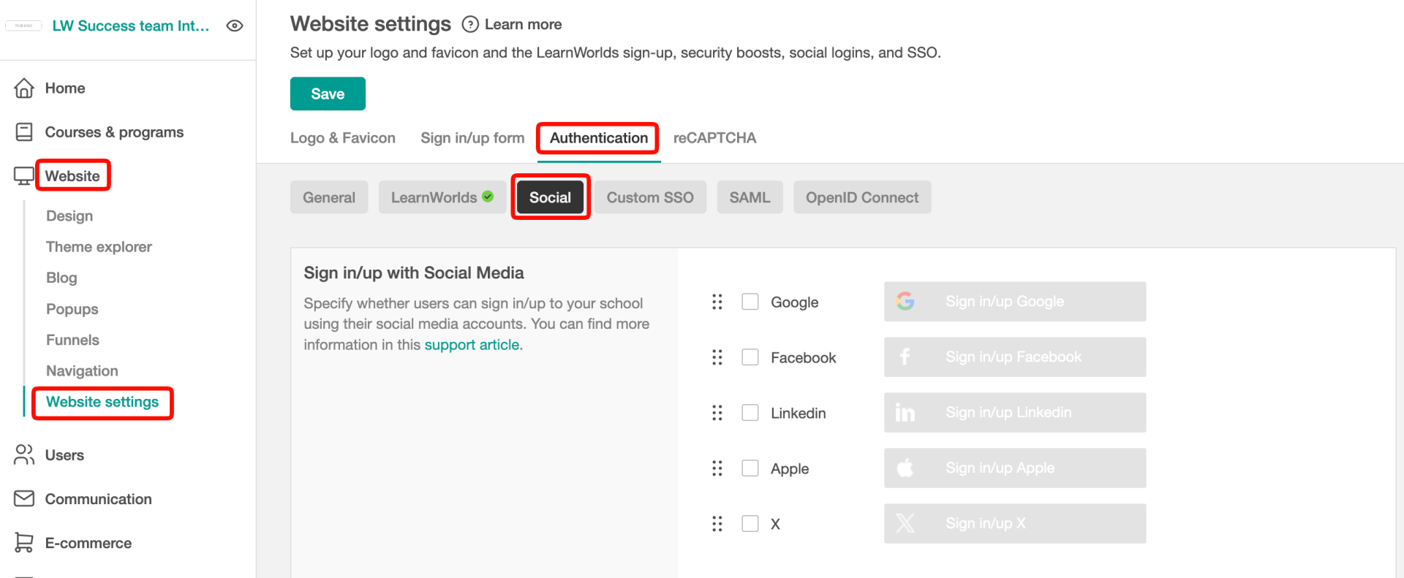The image size is (1404, 578).
Task: Preview the school using the eye icon
Action: click(x=235, y=26)
